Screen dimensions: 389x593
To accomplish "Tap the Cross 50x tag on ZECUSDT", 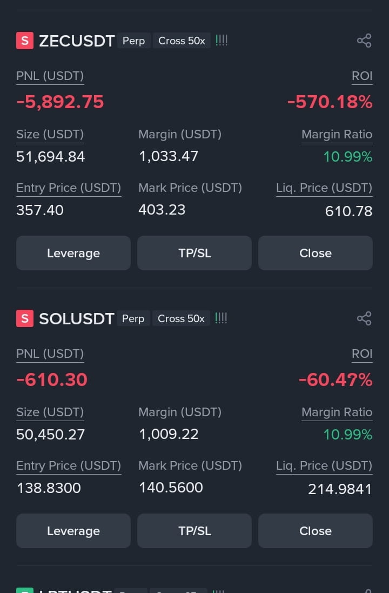I will (x=182, y=41).
